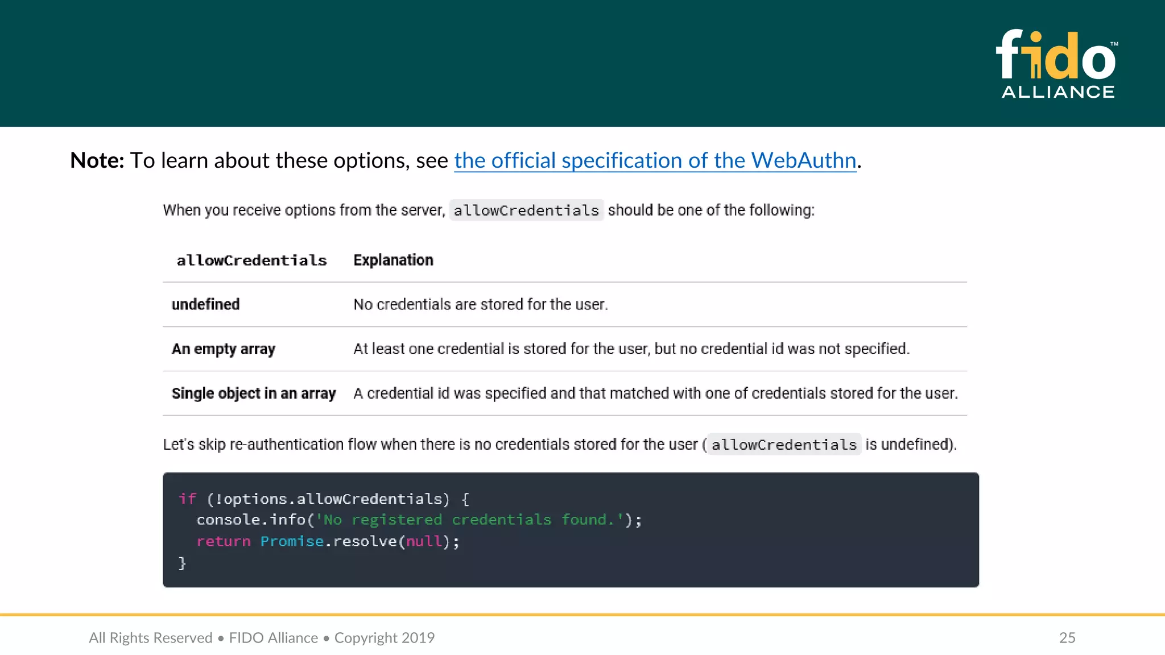The image size is (1165, 655).
Task: Click the 'Let's skip re-authentication flow' sentence
Action: [x=560, y=444]
